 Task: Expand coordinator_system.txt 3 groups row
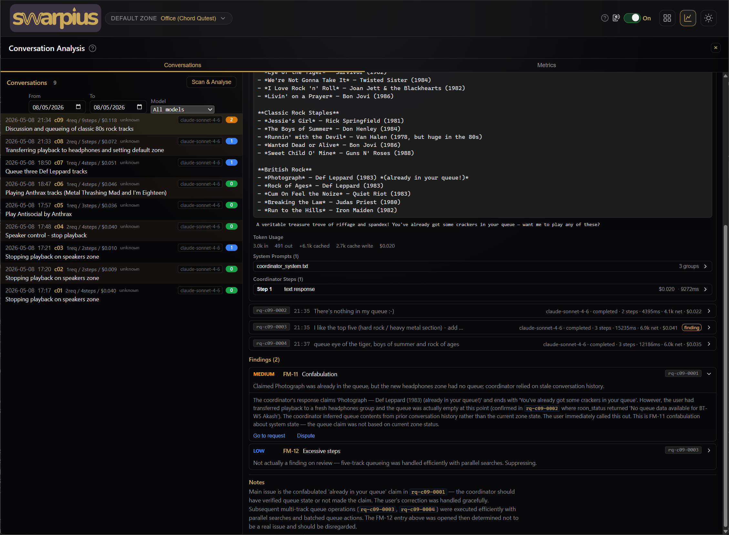[482, 266]
